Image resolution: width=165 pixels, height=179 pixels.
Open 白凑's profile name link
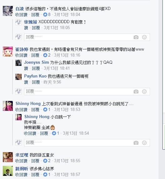(x=20, y=9)
